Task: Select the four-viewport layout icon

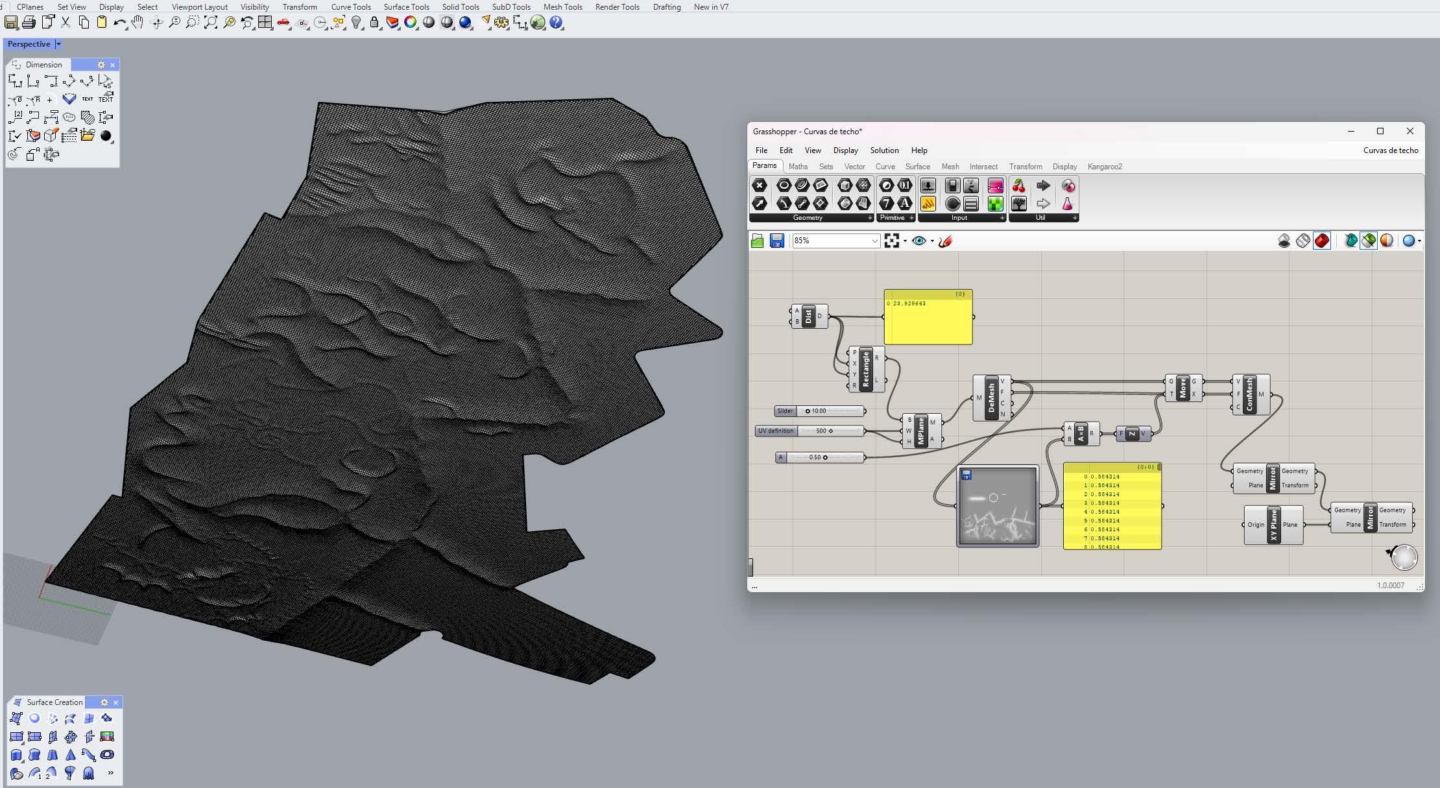Action: 265,23
